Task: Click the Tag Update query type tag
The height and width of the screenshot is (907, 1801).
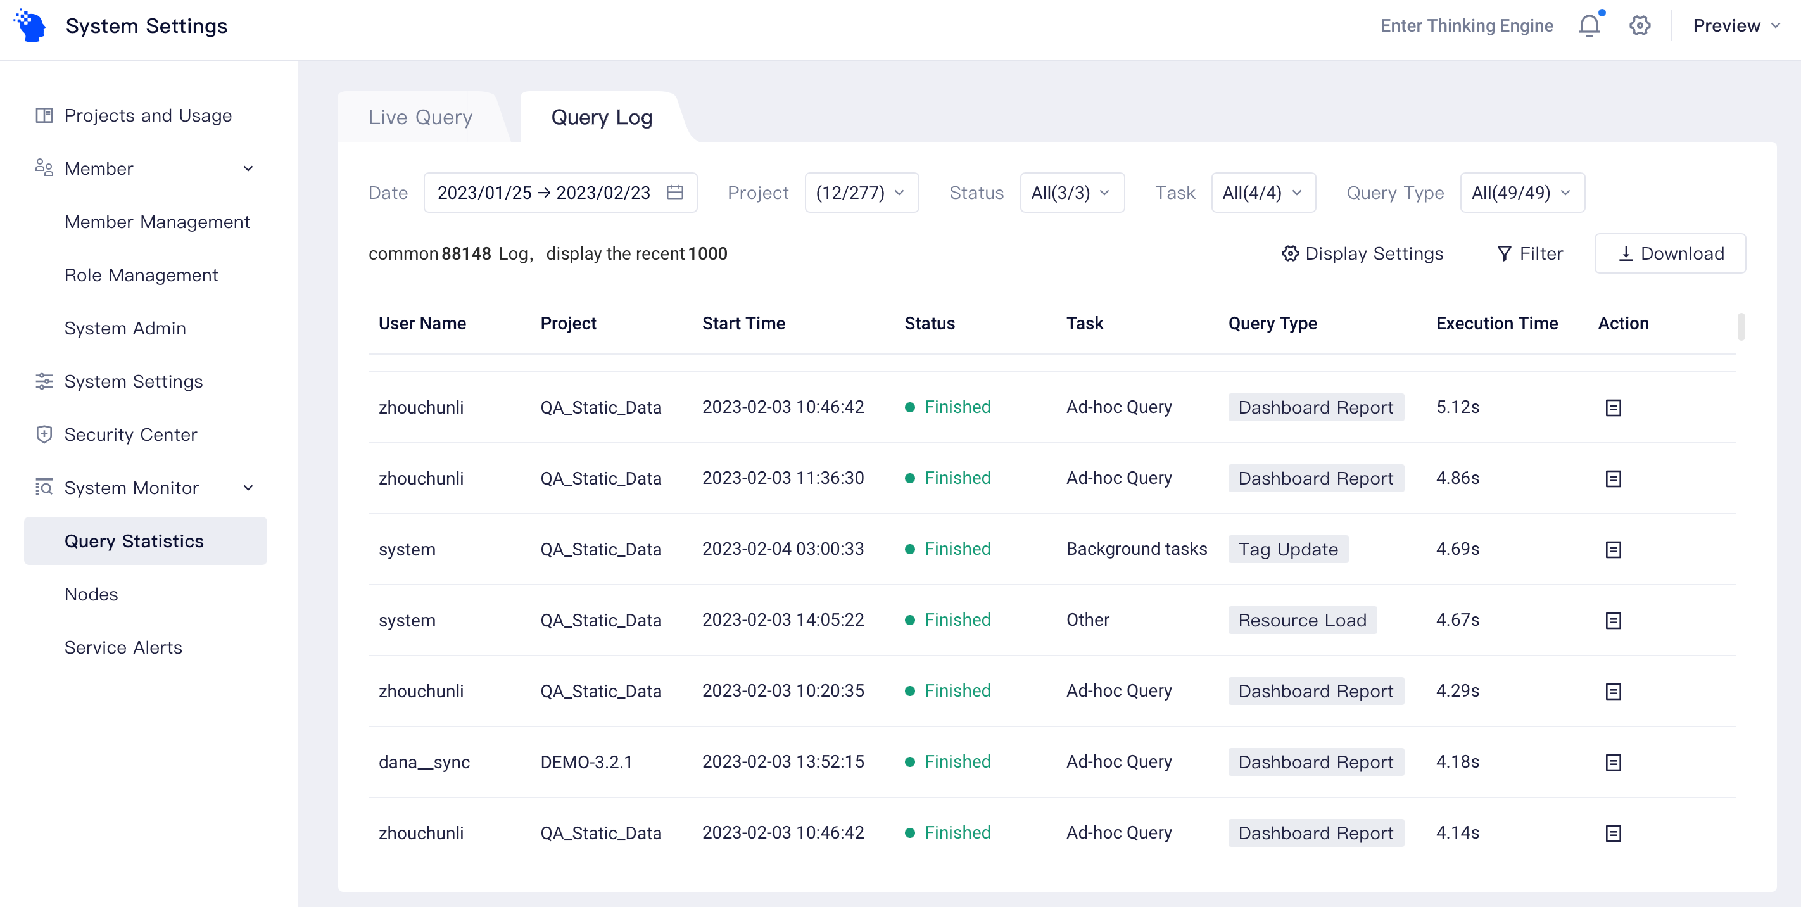Action: point(1288,550)
